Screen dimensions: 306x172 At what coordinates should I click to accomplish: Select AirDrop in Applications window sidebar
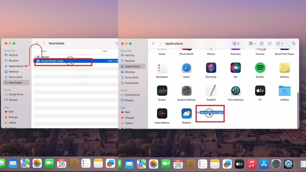(132, 55)
